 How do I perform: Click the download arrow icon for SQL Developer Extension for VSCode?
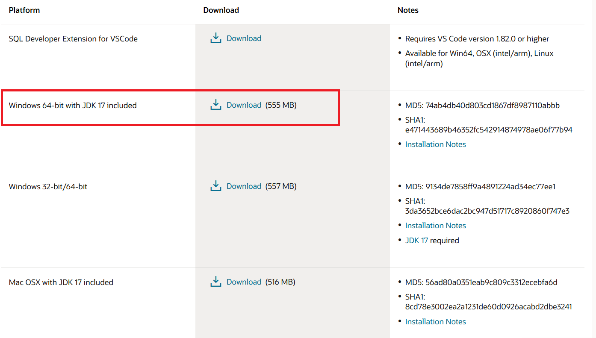point(216,38)
